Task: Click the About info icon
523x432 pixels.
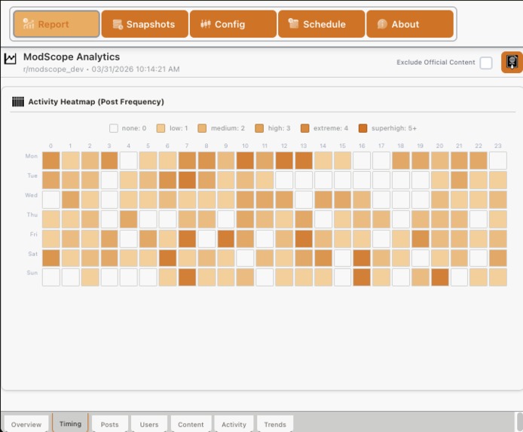Action: pos(382,24)
